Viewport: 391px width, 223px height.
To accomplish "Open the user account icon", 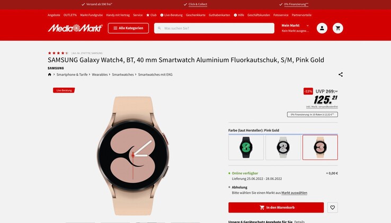I will click(x=322, y=28).
